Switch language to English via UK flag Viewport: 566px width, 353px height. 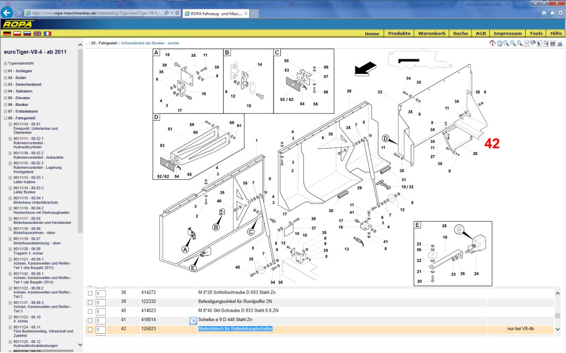pos(37,34)
